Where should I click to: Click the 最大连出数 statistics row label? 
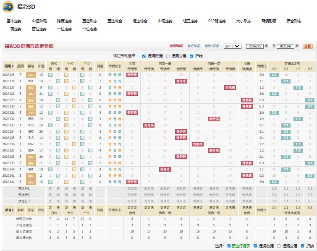pos(24,238)
